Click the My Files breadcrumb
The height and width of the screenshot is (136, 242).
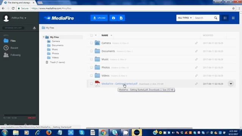48,28
